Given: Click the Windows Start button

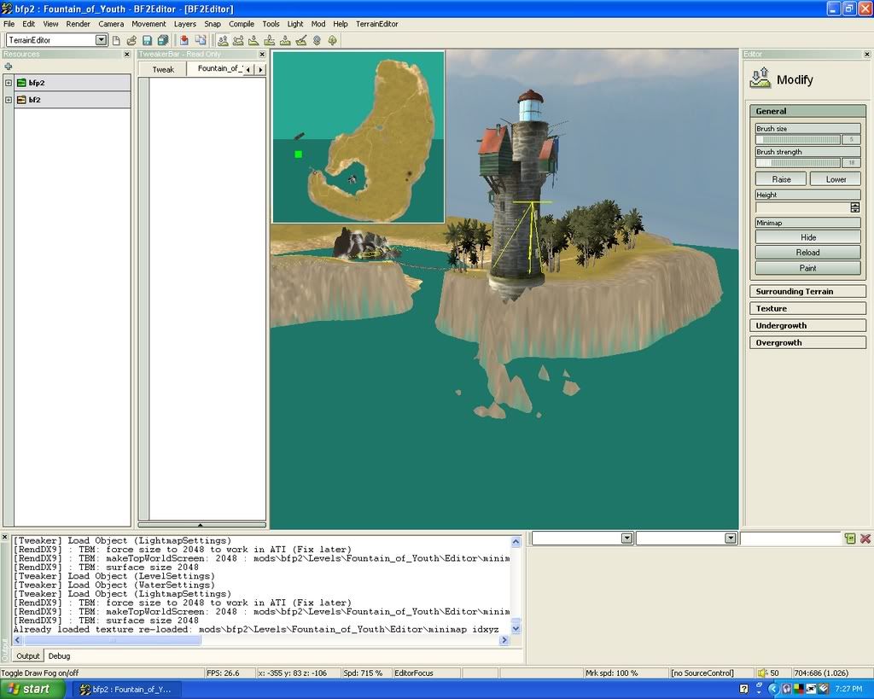Looking at the screenshot, I should pos(32,689).
